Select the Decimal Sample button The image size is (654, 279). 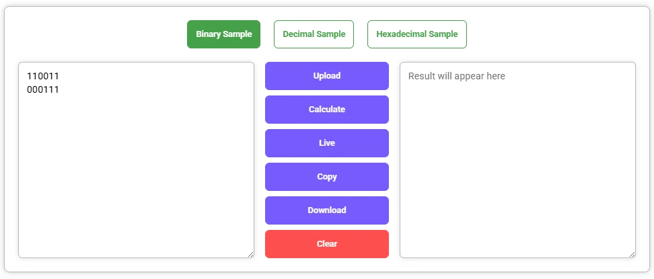pyautogui.click(x=314, y=34)
